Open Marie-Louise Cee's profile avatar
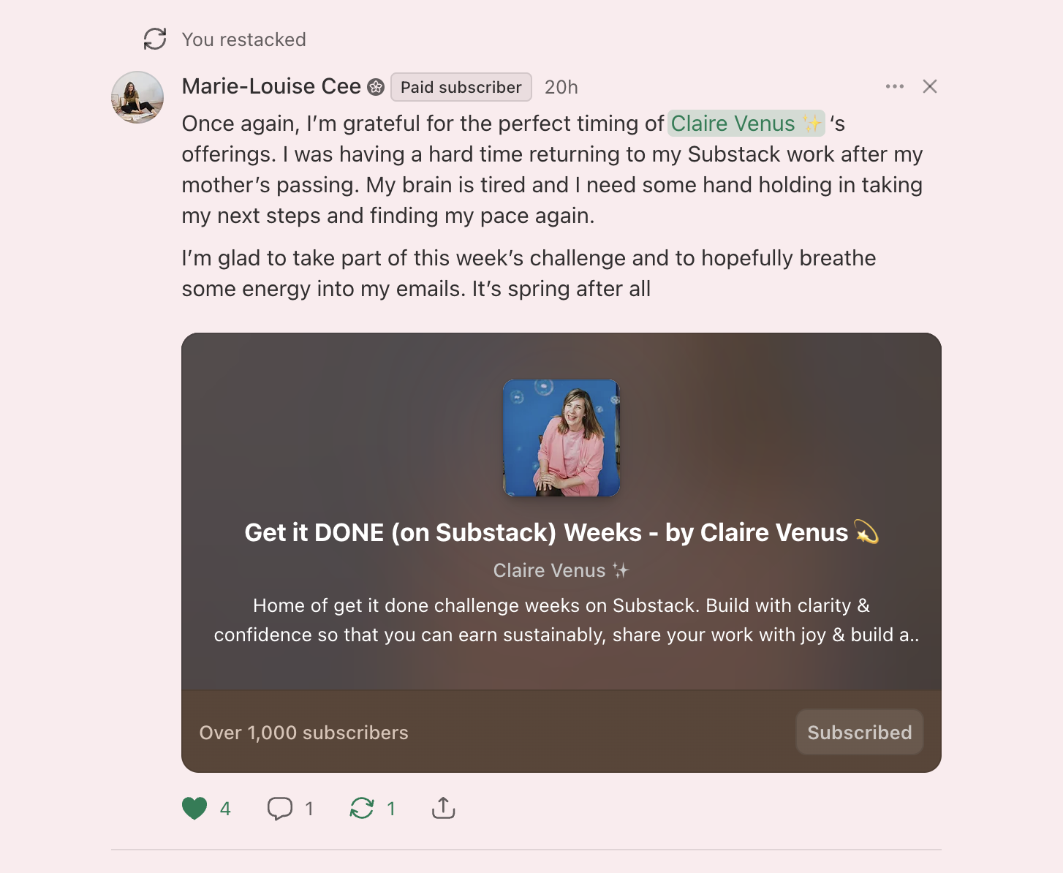Image resolution: width=1063 pixels, height=873 pixels. pos(137,97)
